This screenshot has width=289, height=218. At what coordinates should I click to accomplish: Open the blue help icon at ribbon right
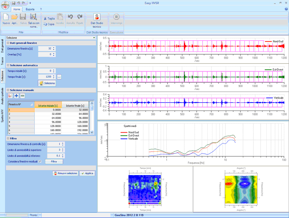point(286,9)
